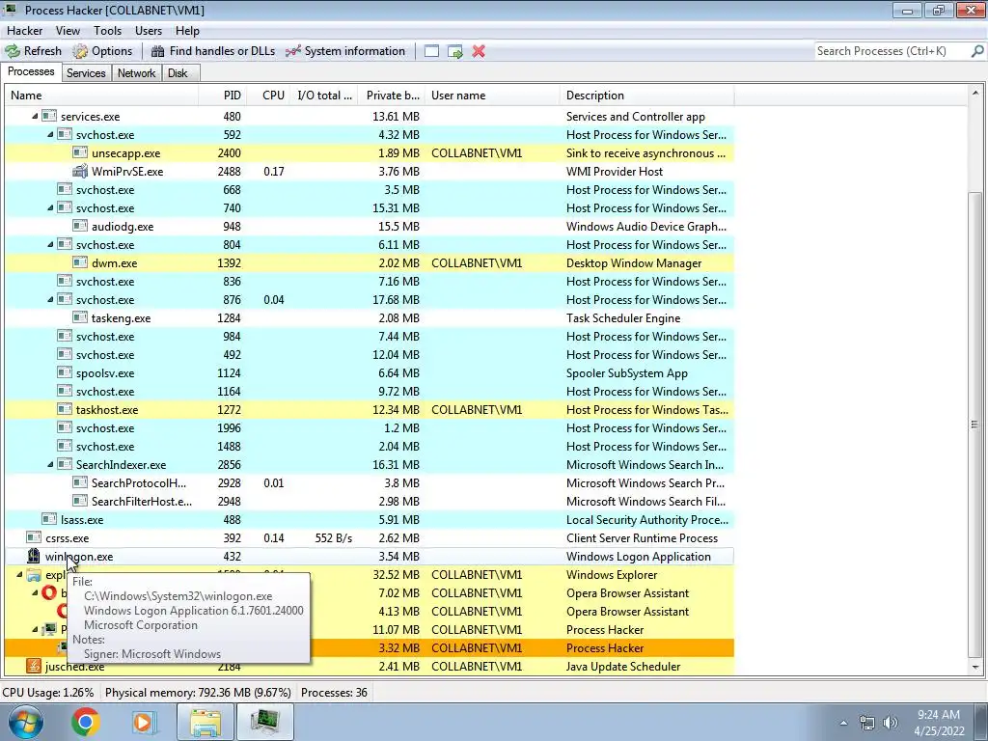Click Find handles or DLLs
988x741 pixels.
pos(213,51)
